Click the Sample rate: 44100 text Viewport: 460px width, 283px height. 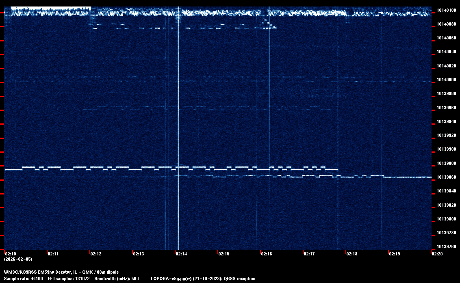(24, 279)
